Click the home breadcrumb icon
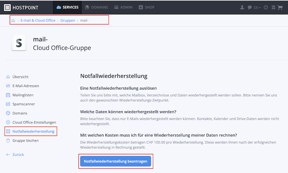The width and height of the screenshot is (288, 173). [x=13, y=21]
